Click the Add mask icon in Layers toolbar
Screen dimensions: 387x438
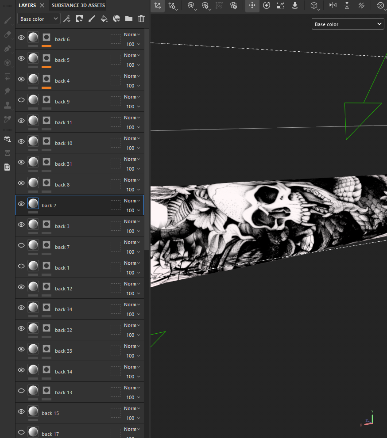tap(79, 19)
